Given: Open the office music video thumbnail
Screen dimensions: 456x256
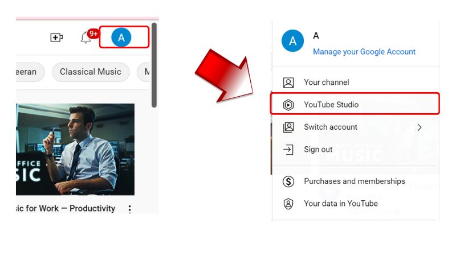Looking at the screenshot, I should (75, 149).
